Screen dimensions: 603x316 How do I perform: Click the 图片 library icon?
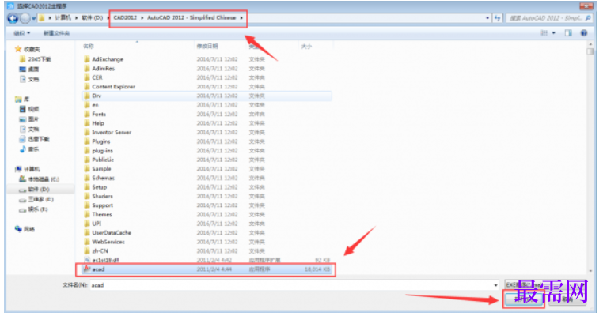(22, 119)
